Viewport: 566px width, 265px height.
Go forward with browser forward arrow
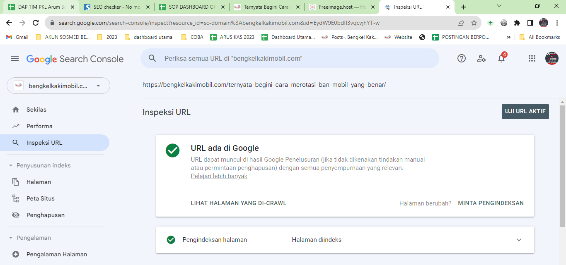tap(22, 23)
